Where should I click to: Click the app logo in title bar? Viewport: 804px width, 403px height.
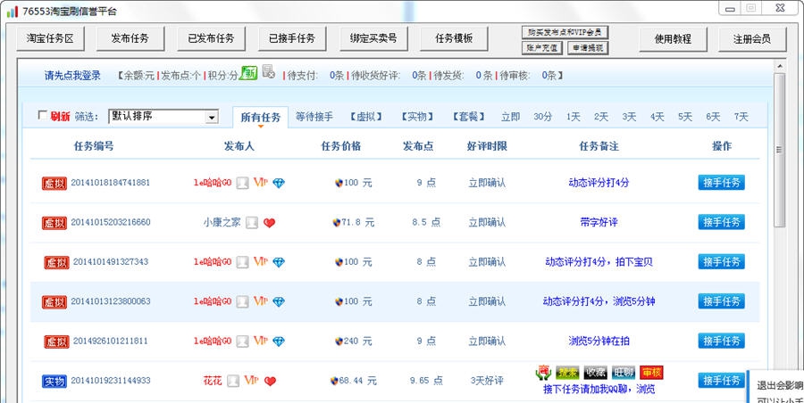point(12,11)
